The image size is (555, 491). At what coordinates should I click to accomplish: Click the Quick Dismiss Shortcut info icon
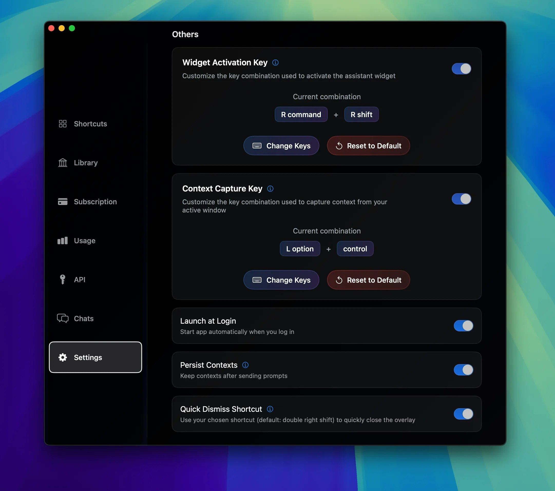(x=270, y=409)
